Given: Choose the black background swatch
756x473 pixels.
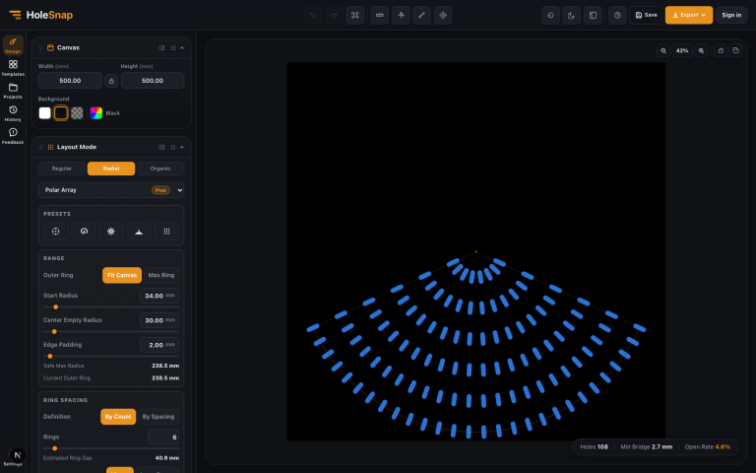Looking at the screenshot, I should click(61, 113).
